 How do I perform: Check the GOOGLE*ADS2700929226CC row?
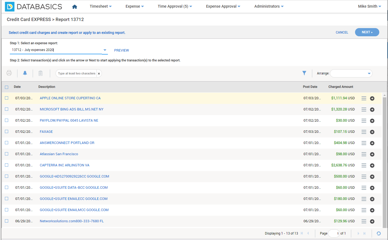click(x=7, y=176)
